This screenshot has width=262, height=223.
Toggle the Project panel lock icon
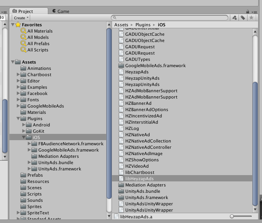[x=248, y=11]
